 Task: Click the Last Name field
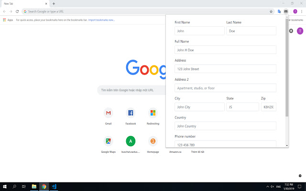tap(251, 31)
